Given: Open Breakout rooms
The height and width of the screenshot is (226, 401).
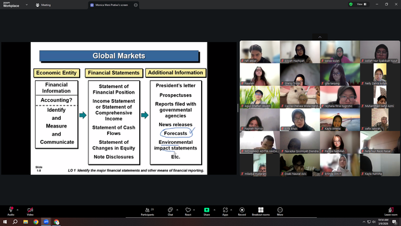Looking at the screenshot, I should pos(261,212).
